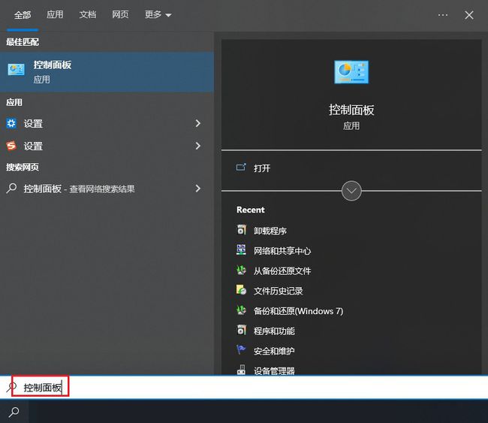Viewport: 488px width, 423px height.
Task: Open 控制面板 - 查看网络搜索结果
Action: click(x=79, y=189)
